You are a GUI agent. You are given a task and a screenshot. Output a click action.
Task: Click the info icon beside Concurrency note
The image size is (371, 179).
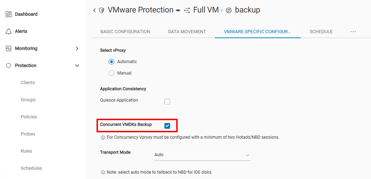coord(103,137)
